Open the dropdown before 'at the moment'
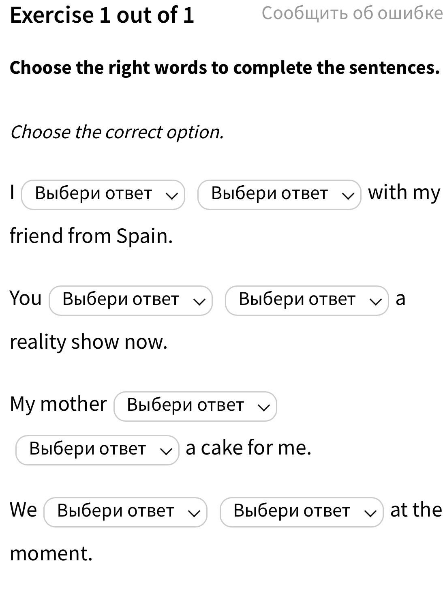 [301, 512]
